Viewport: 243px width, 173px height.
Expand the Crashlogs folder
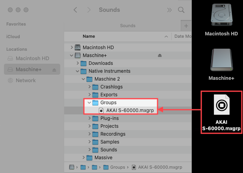pos(89,87)
